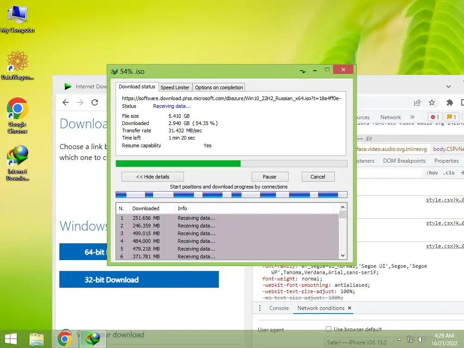464x348 pixels.
Task: Toggle Use browser default checkbox
Action: point(329,329)
